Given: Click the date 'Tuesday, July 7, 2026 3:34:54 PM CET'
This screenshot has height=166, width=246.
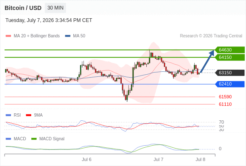Looking at the screenshot, I should pos(49,20).
